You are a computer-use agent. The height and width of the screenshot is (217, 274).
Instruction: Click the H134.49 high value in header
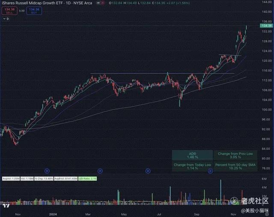tap(130, 3)
